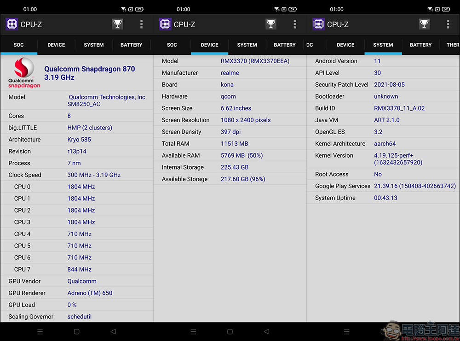Tap the trophy icon in the right CPU-Z screen
The image size is (460, 341).
coord(424,24)
